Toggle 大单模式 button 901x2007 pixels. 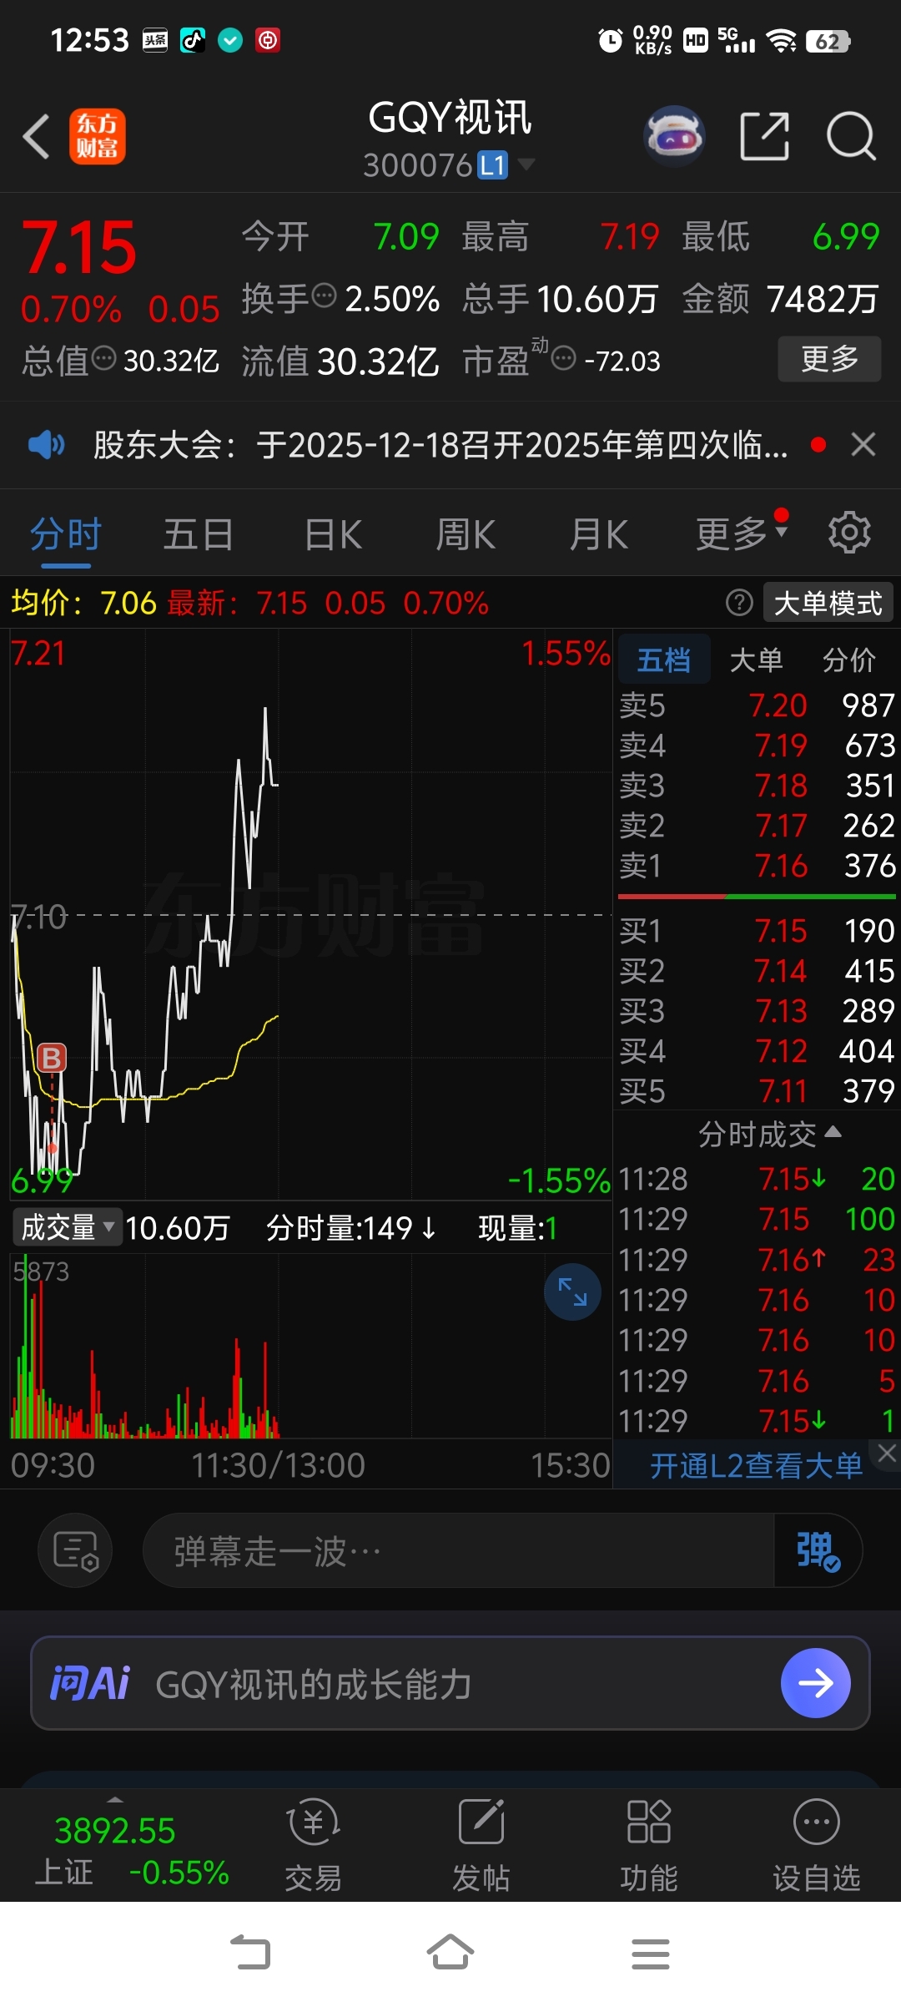[x=828, y=603]
